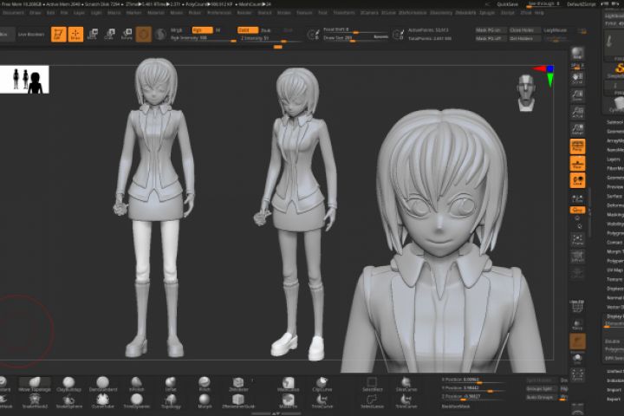Open the Preferences menu
624x416 pixels.
219,13
